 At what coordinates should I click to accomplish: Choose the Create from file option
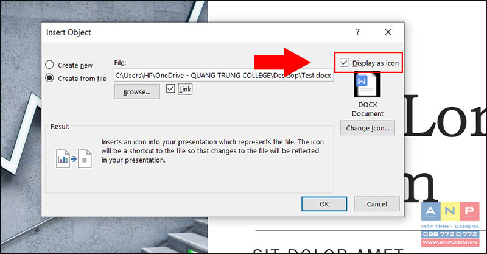point(50,78)
